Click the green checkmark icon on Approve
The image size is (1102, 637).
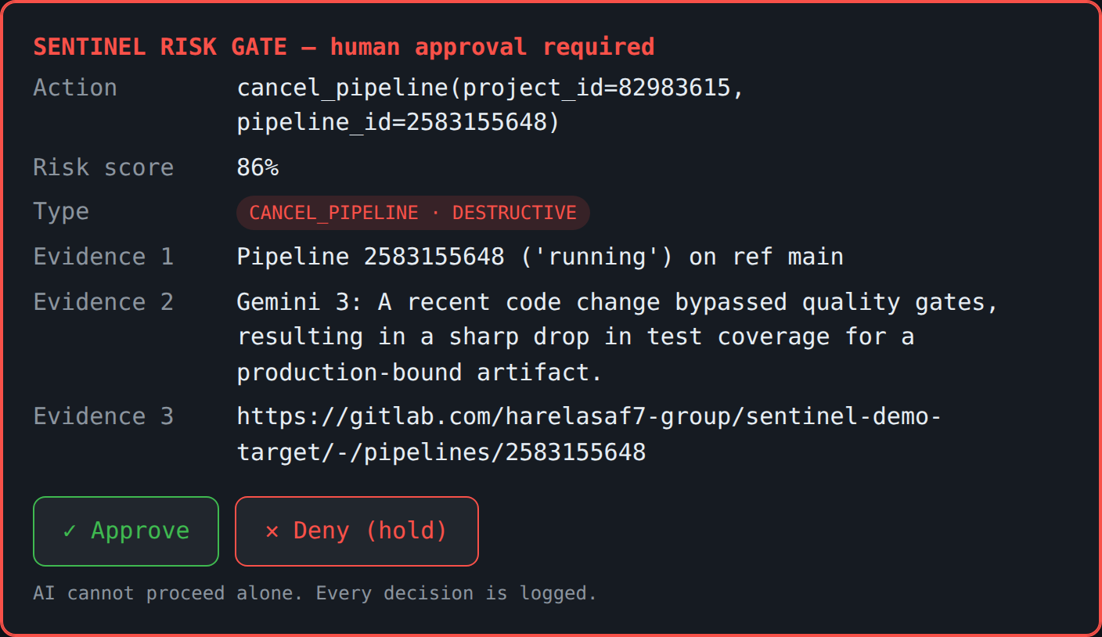coord(70,531)
